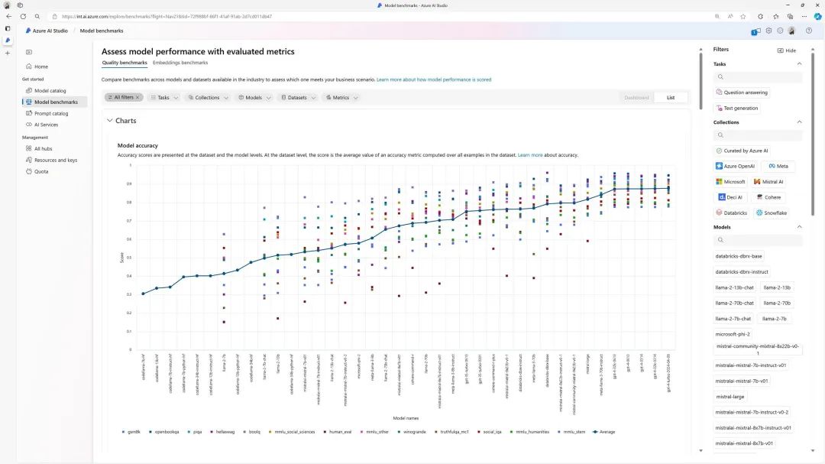Click the Azure AI Studio logo icon
This screenshot has width=825, height=464.
(28, 31)
